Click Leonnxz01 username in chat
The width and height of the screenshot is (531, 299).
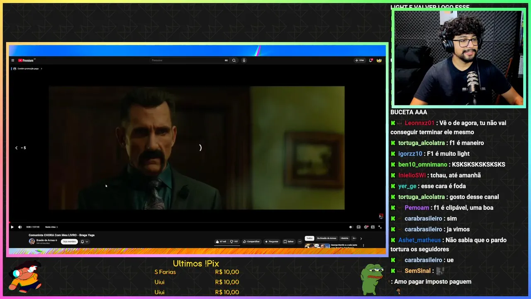pos(419,123)
